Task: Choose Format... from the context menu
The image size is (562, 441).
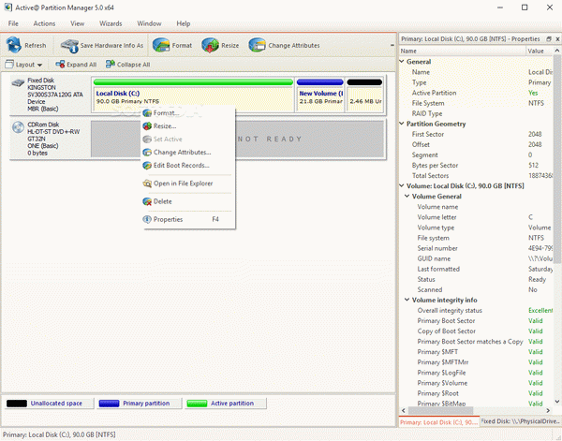Action: (189, 113)
